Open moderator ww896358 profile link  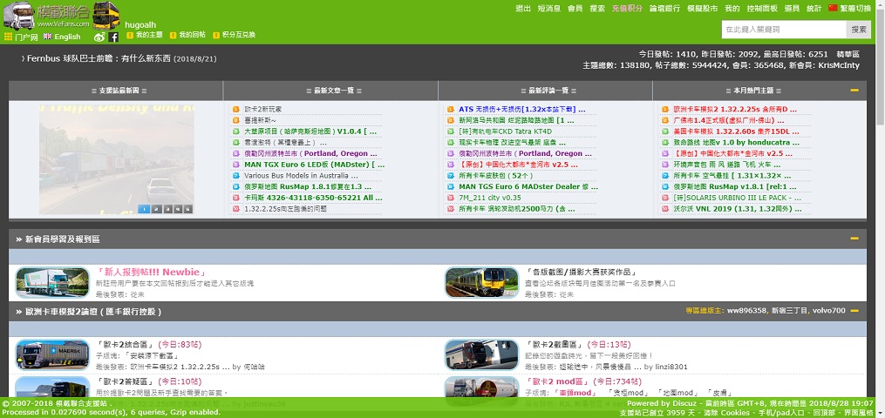(746, 311)
